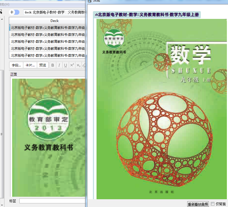Click the sidebar scroll-up arrow
Viewport: 228px width, 207px height.
click(2, 19)
